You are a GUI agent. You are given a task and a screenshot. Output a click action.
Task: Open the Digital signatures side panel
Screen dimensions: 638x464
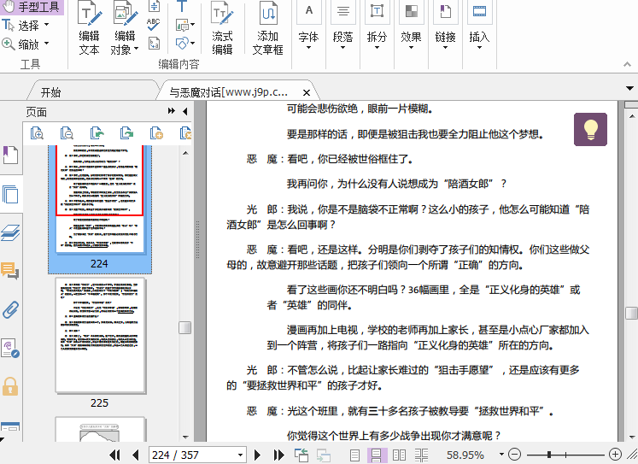coord(10,348)
